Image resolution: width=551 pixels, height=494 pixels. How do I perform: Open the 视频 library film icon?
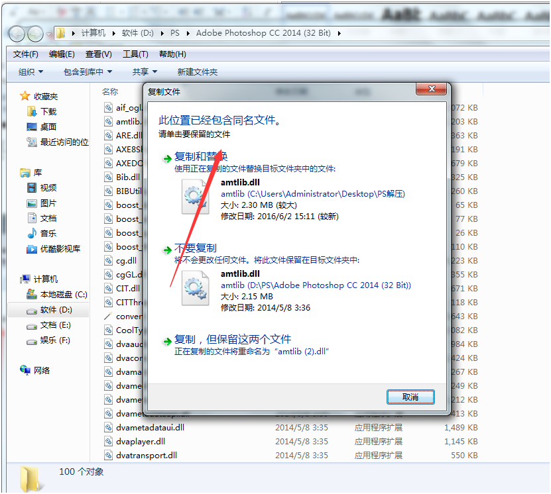[x=32, y=187]
